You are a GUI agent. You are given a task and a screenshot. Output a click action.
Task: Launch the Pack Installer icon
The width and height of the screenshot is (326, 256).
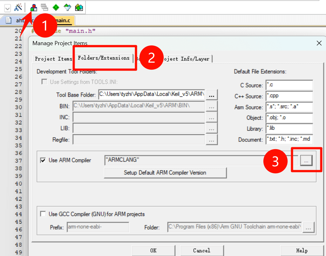click(79, 7)
